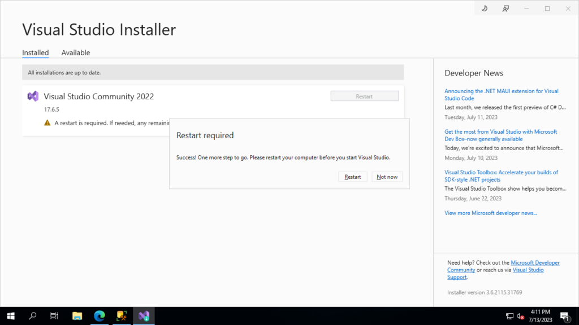View more Microsoft developer news
The height and width of the screenshot is (325, 579).
tap(491, 213)
